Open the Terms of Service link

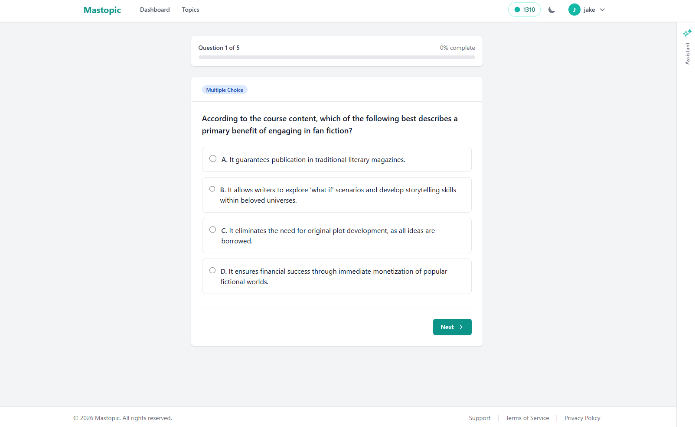(527, 418)
